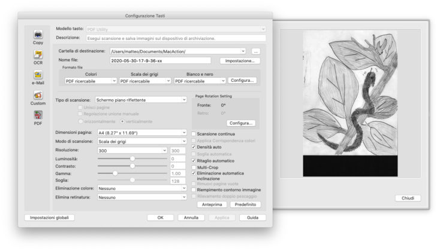Open help via the Guida button
Viewport: 437px width, 251px height.
(x=252, y=218)
